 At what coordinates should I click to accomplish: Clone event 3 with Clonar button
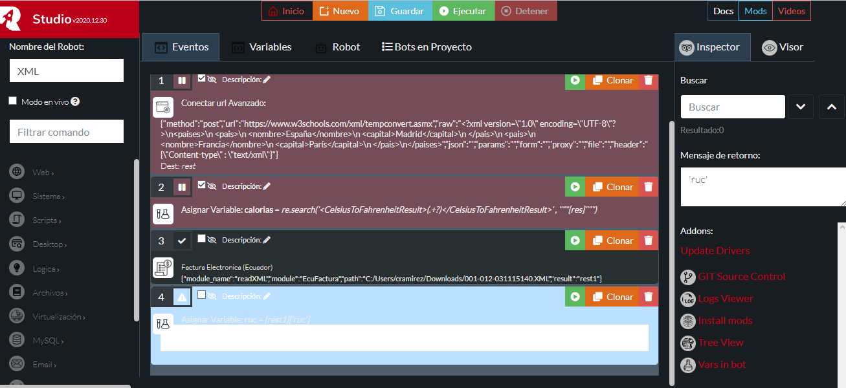pyautogui.click(x=612, y=241)
